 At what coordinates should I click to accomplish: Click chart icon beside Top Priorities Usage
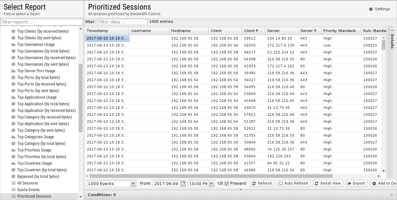pyautogui.click(x=14, y=150)
